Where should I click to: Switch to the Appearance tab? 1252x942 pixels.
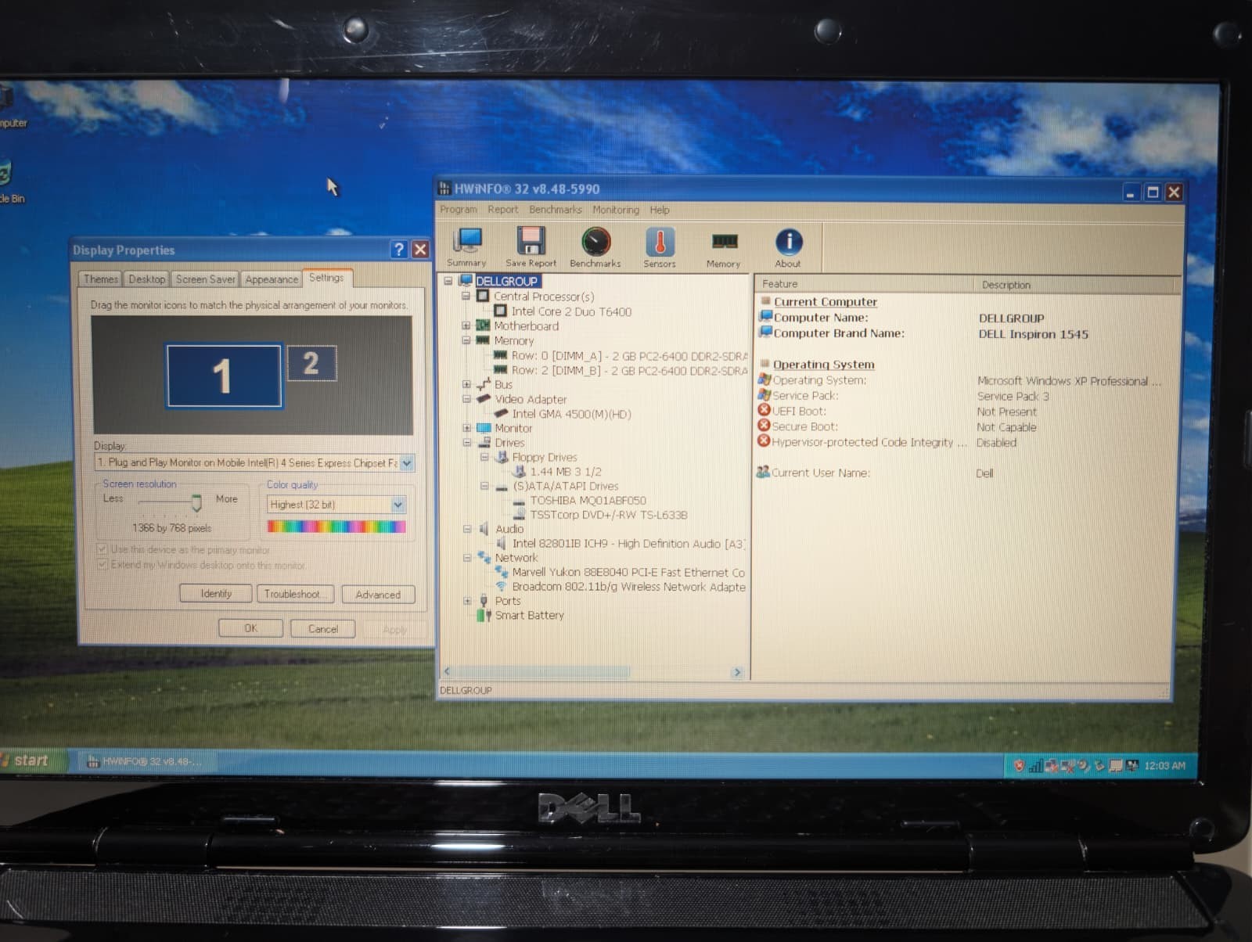pyautogui.click(x=272, y=279)
